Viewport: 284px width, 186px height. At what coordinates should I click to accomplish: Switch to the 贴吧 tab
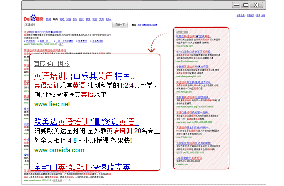coord(62,19)
